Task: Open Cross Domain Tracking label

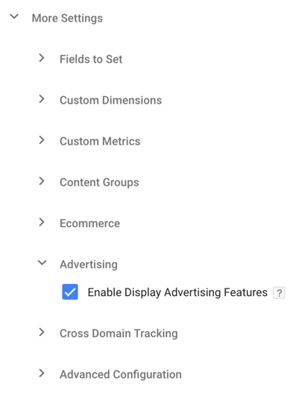Action: point(119,334)
